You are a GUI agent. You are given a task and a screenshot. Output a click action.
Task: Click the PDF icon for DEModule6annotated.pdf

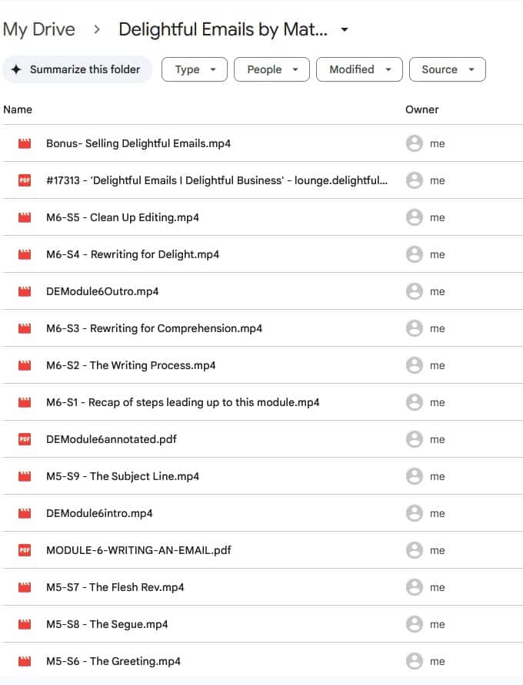pos(25,439)
